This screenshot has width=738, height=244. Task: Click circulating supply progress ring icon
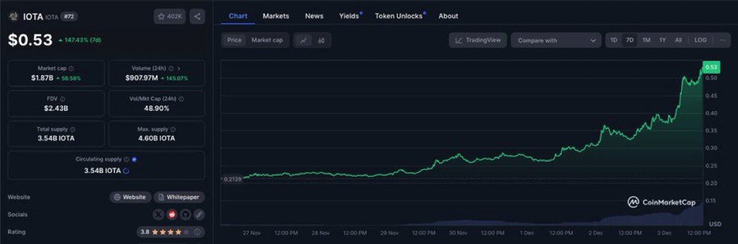(x=126, y=171)
